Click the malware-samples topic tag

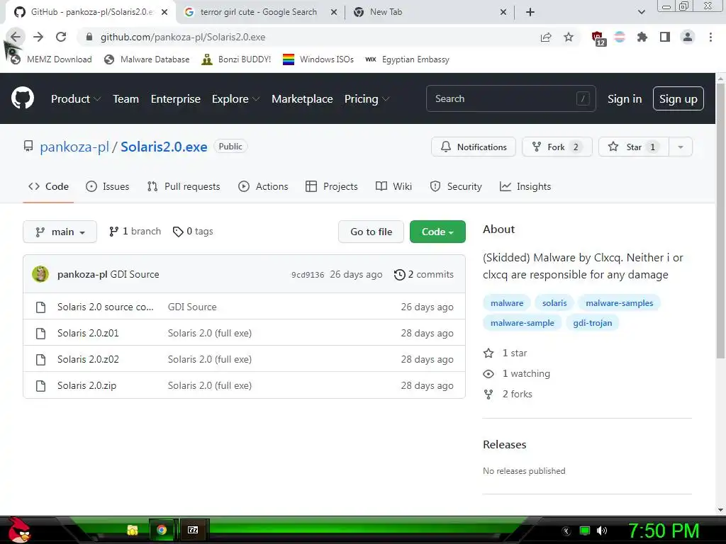(x=619, y=303)
